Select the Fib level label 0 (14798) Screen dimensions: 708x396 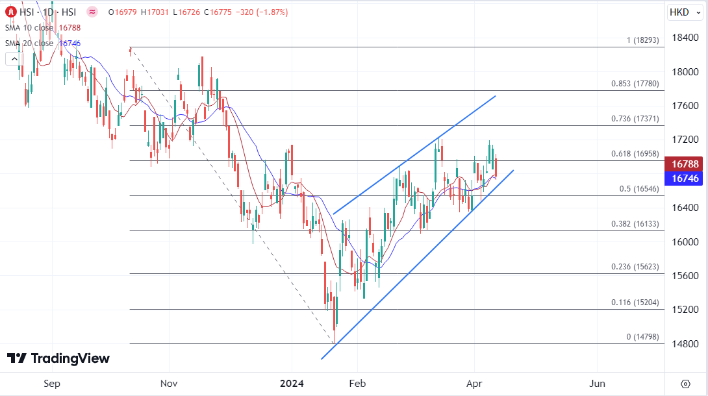[x=642, y=337]
